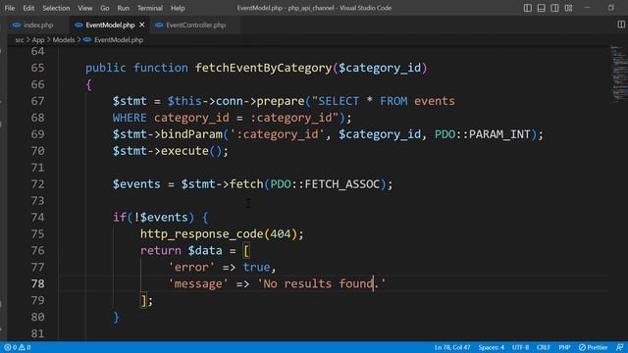
Task: Select the EventModel.php editor tab
Action: pyautogui.click(x=110, y=25)
